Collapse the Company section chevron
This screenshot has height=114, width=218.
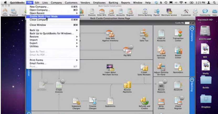pyautogui.click(x=192, y=28)
